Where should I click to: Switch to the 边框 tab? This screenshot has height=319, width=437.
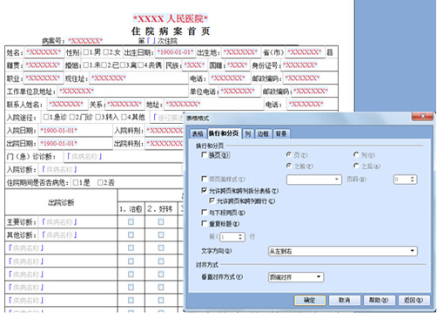263,133
